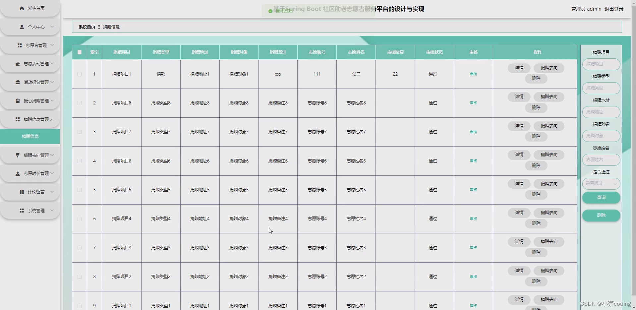636x310 pixels.
Task: Check the checkbox for row 7 捐赠项目3
Action: 80,248
